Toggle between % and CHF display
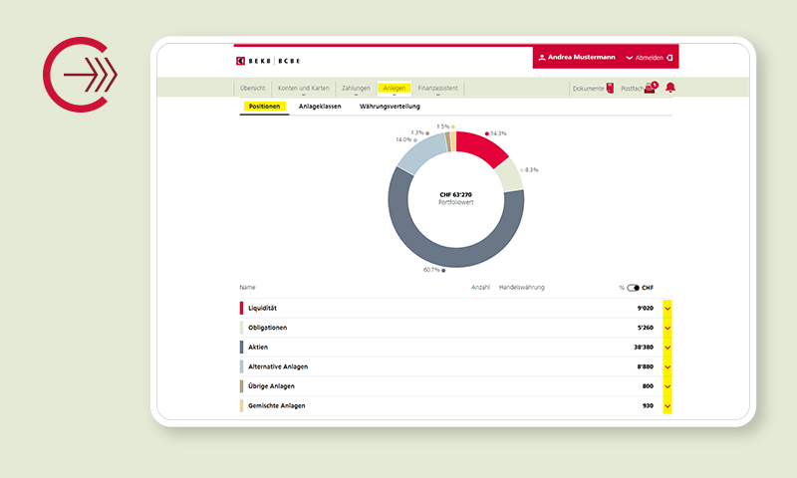797x478 pixels. (633, 288)
